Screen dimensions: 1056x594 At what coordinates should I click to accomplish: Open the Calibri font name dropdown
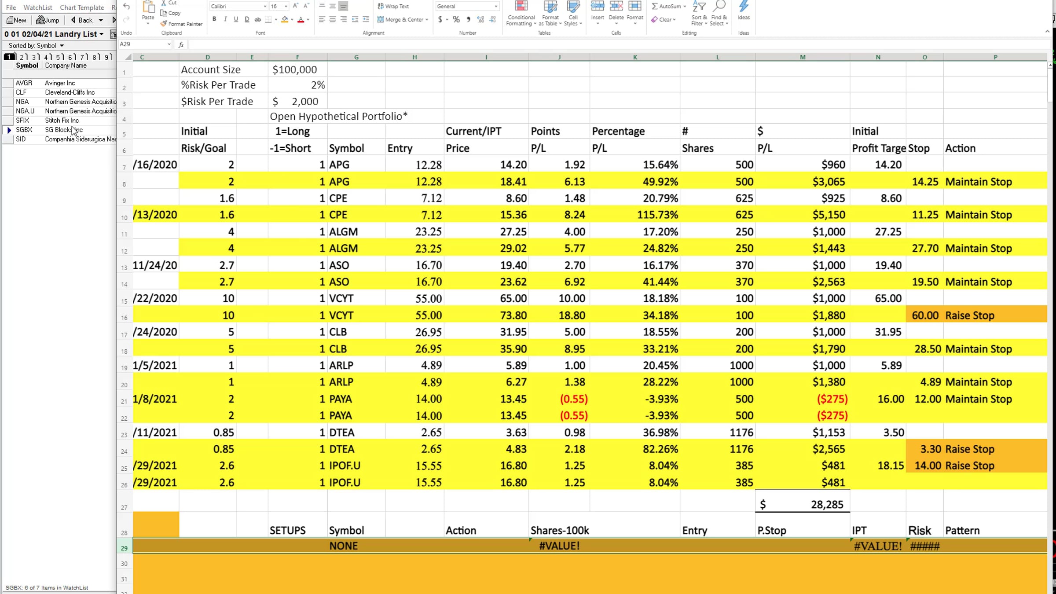tap(265, 6)
